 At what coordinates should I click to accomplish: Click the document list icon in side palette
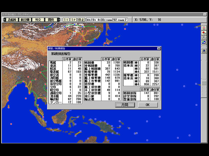tap(204, 37)
